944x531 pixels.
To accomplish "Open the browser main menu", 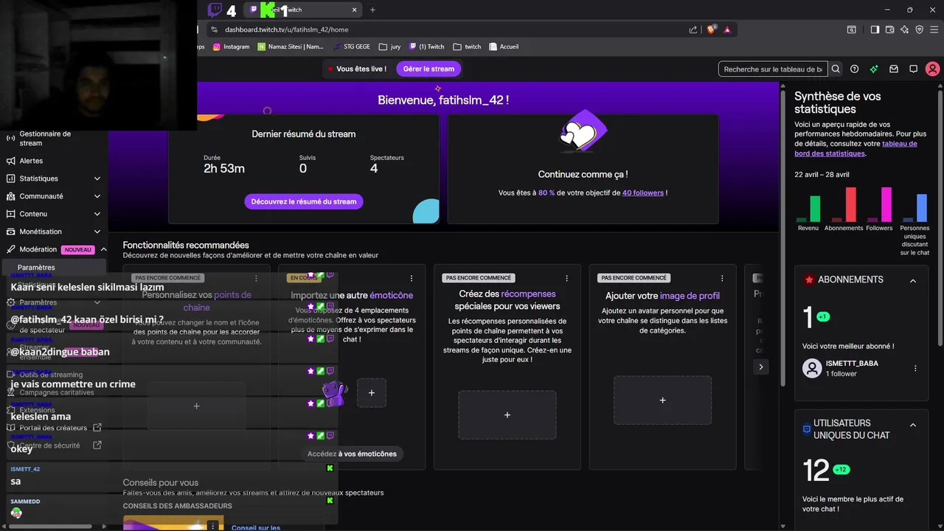I will 934,29.
